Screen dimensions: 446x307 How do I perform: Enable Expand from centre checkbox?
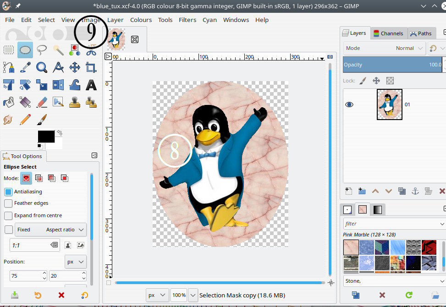coord(8,216)
